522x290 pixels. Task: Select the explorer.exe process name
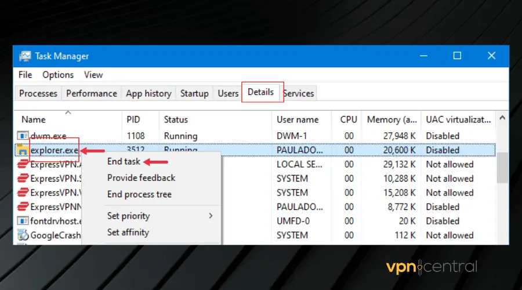(x=55, y=150)
